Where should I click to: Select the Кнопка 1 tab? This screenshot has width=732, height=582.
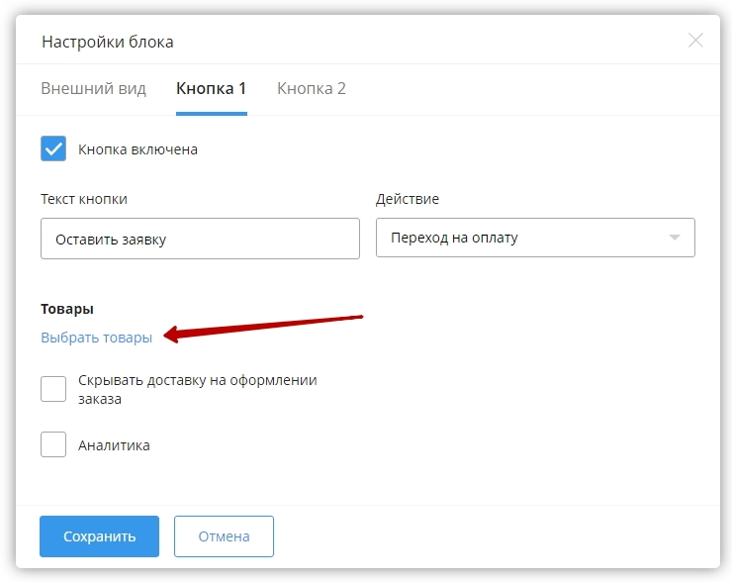click(211, 88)
